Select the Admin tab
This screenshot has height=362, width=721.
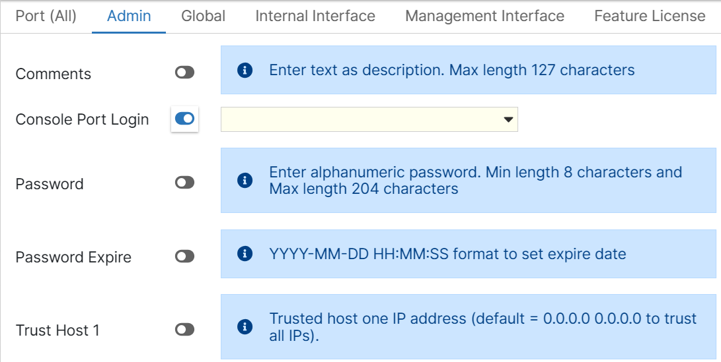(x=129, y=16)
